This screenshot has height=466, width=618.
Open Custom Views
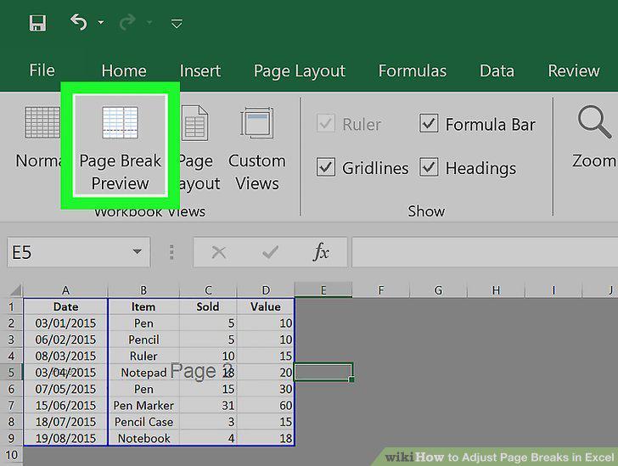(256, 148)
